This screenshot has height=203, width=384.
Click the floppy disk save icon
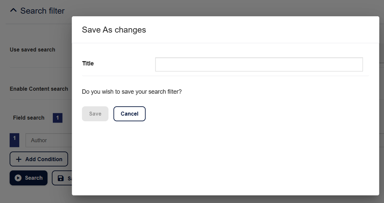pos(61,178)
